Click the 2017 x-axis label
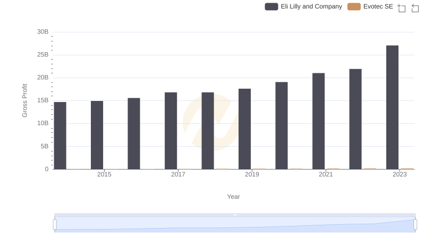This screenshot has height=245, width=425. [178, 174]
